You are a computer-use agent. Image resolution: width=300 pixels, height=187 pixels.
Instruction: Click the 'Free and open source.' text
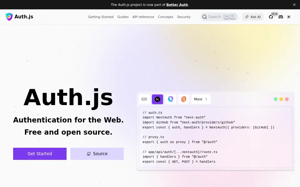click(x=68, y=132)
